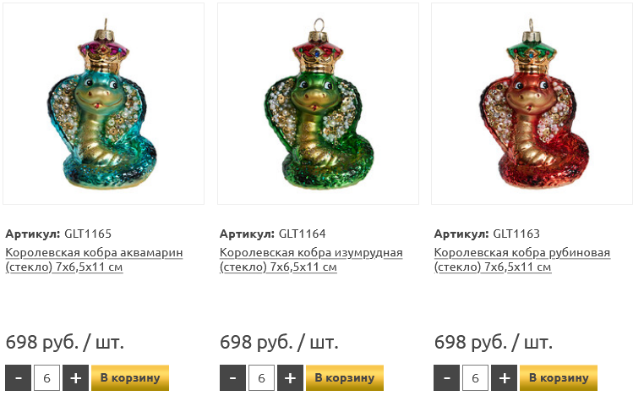View the ruby red cobra ornament image

coord(532,103)
